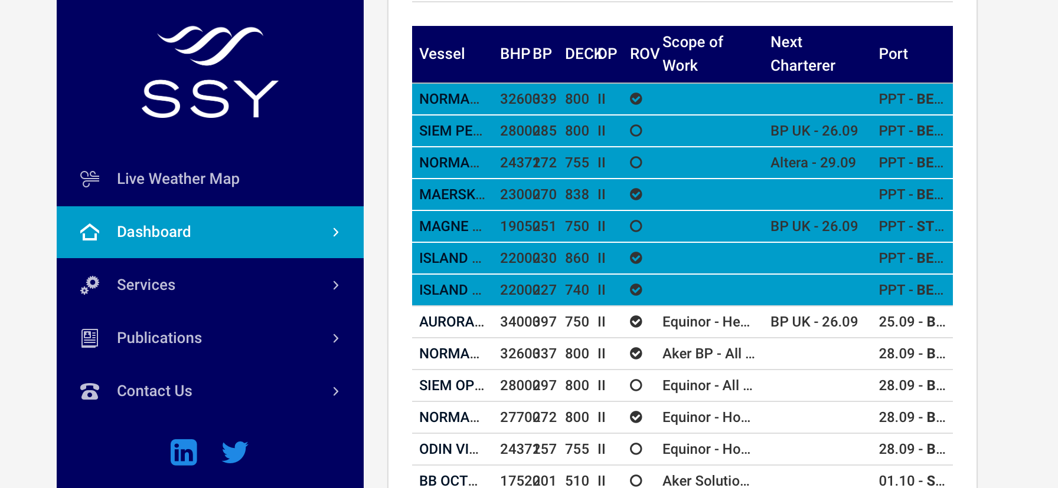Select the MAERSK... vessel name

click(x=452, y=194)
